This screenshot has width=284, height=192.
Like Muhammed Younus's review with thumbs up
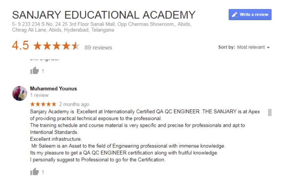click(34, 172)
